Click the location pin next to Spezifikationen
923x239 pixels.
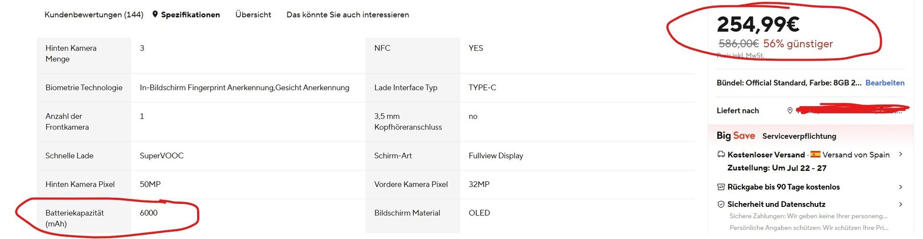(155, 14)
